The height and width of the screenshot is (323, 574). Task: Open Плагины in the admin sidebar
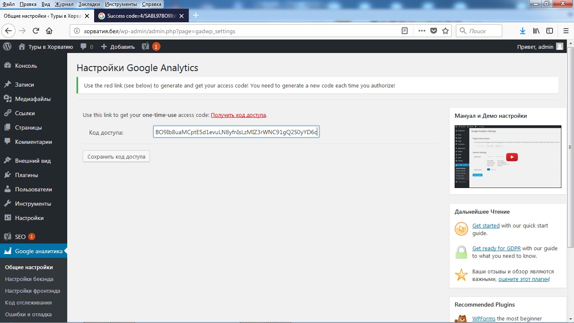(x=26, y=175)
